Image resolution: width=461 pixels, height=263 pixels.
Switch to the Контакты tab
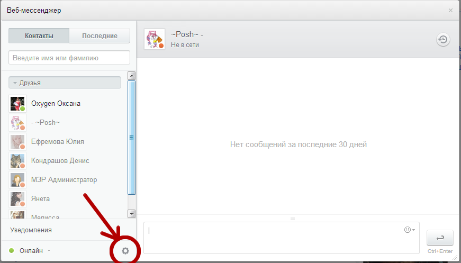coord(39,36)
